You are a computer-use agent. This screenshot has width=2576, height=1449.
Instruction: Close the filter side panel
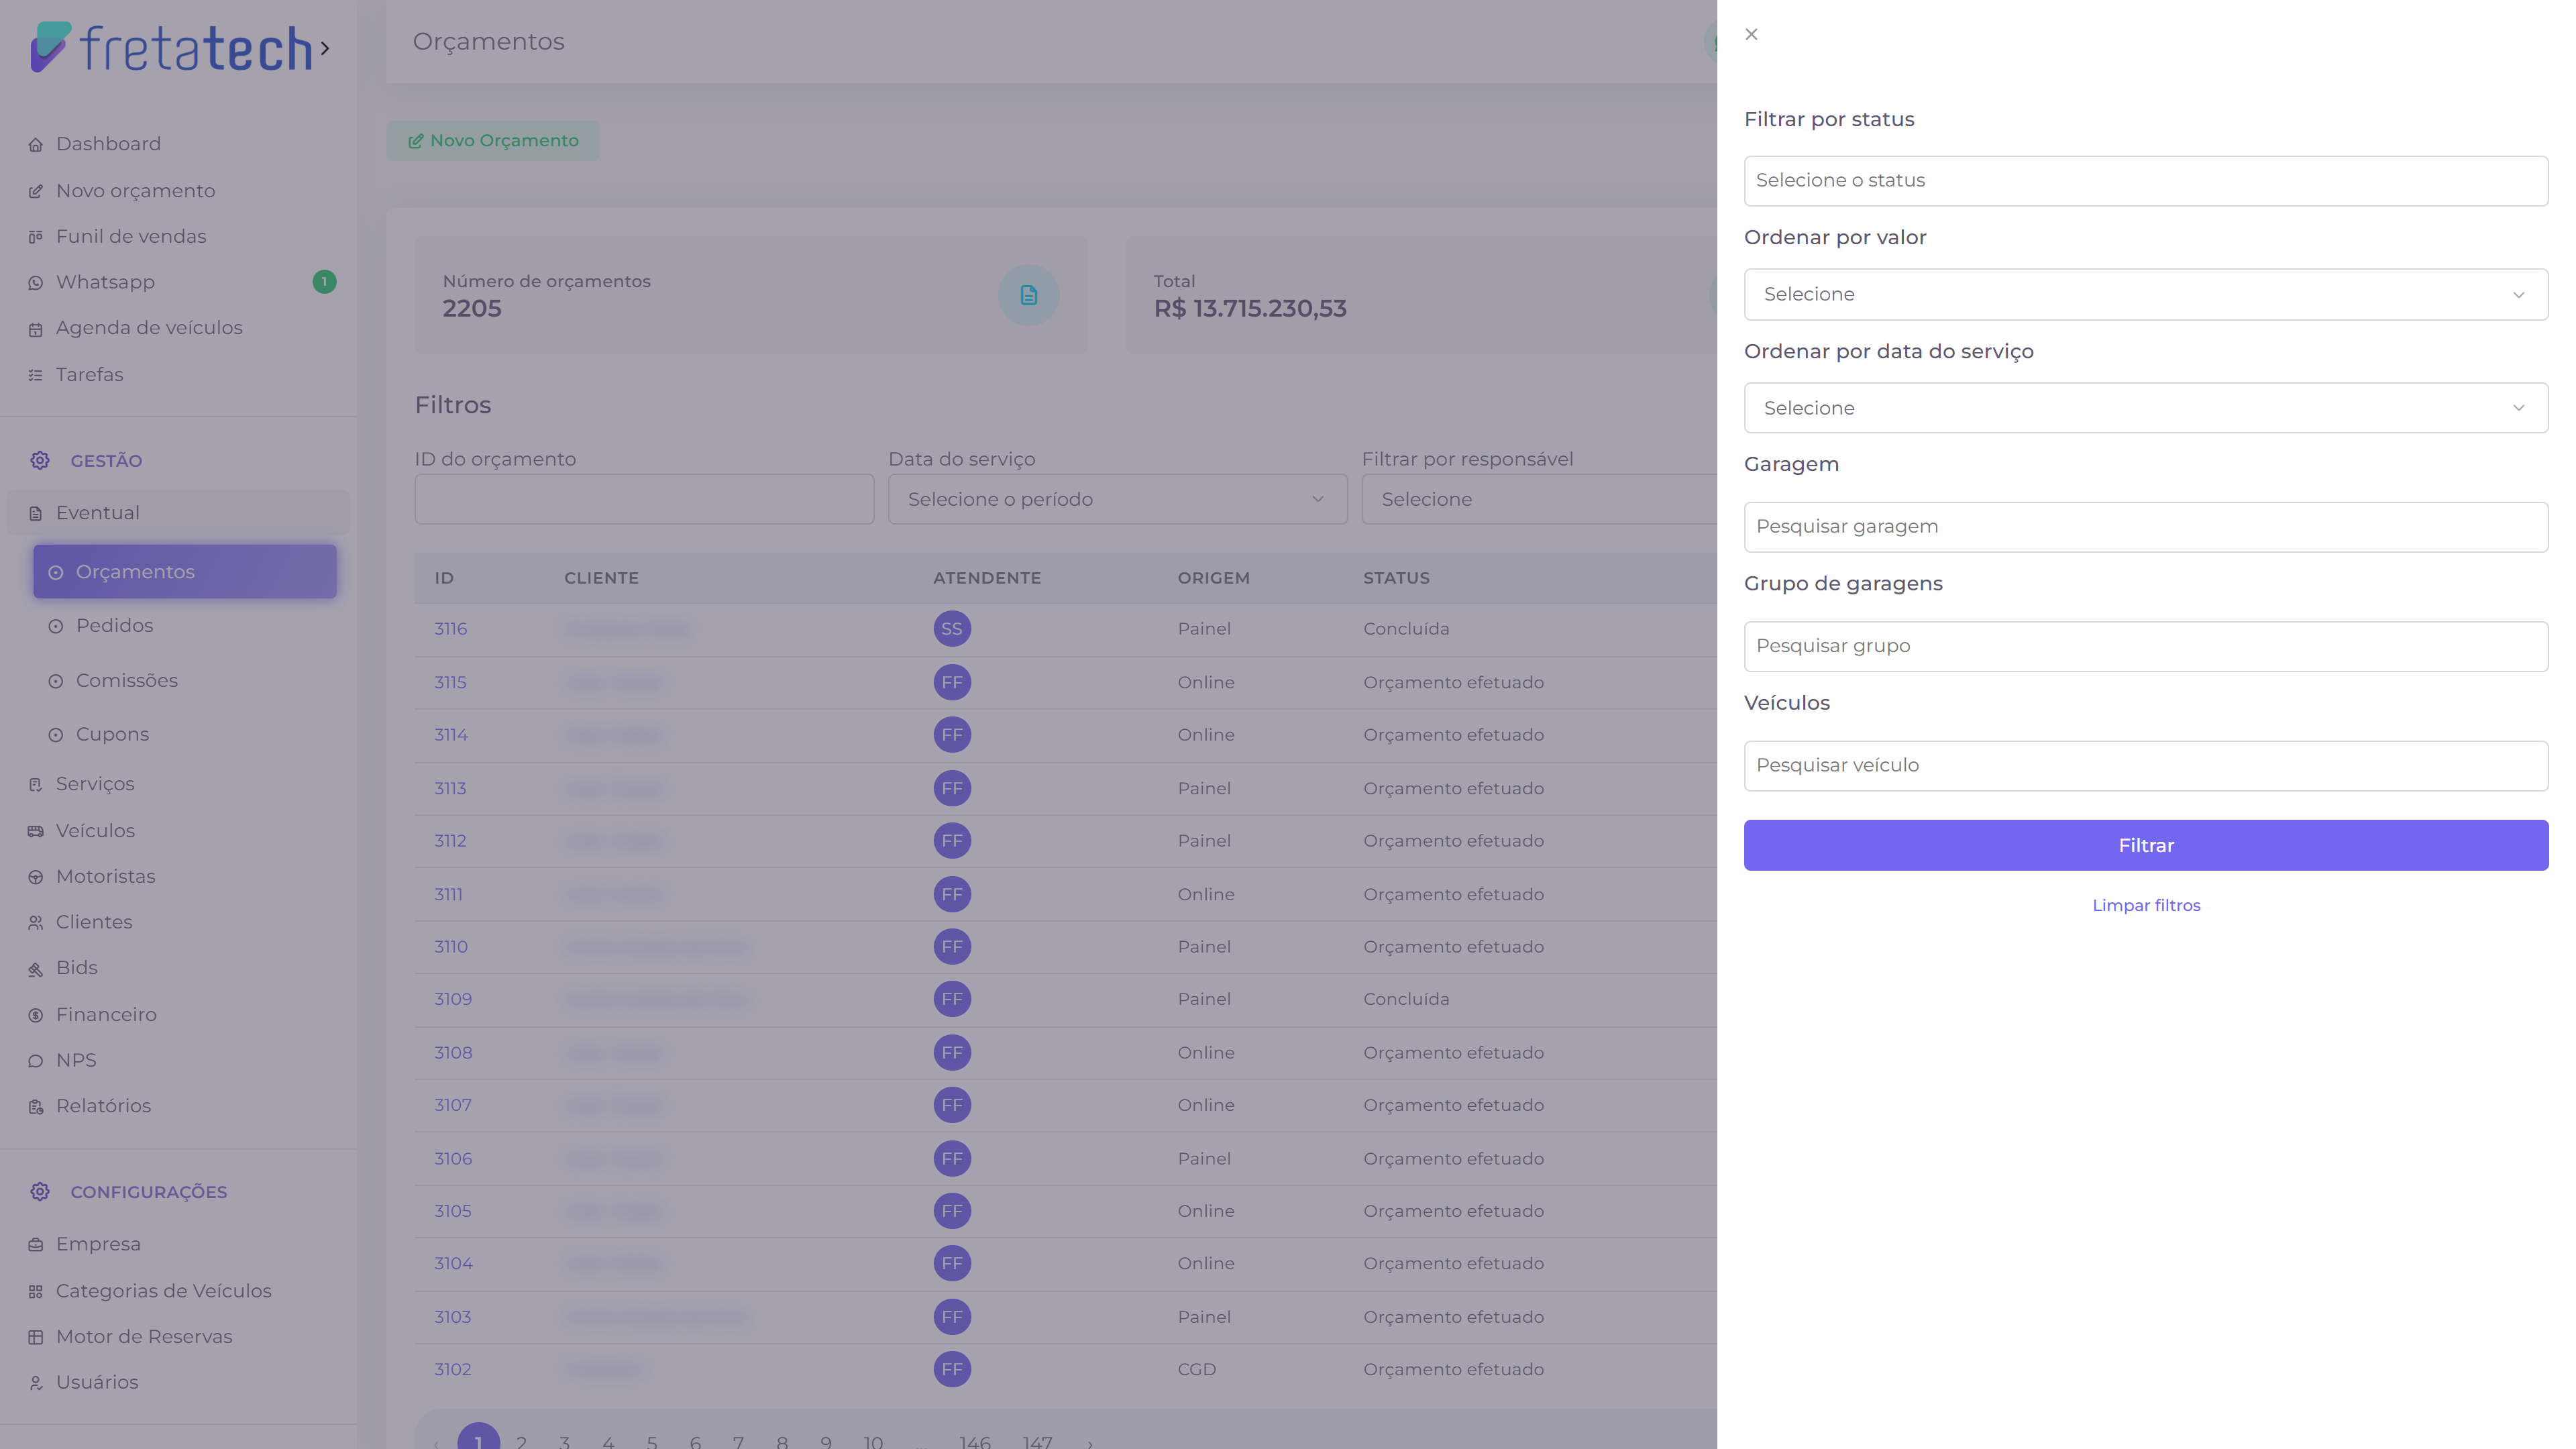click(x=1751, y=34)
